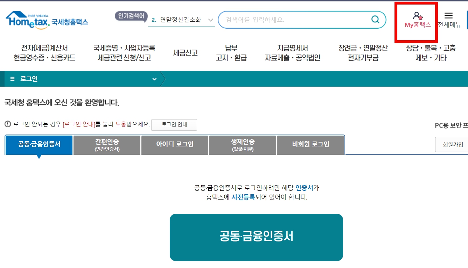The image size is (468, 268).
Task: Expand the 연말정산간소화 popular search dropdown
Action: (x=210, y=20)
